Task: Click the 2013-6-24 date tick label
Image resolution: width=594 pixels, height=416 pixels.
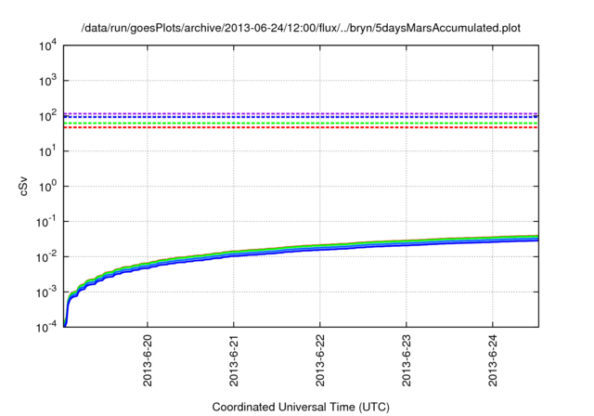Action: [493, 360]
